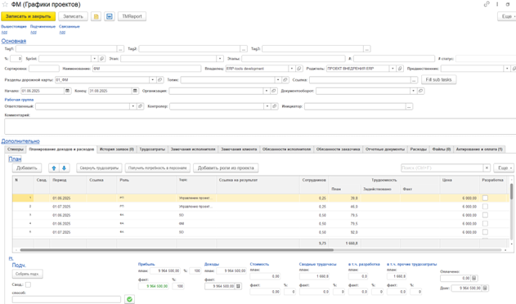Switch to Стикеры tab

click(x=16, y=150)
